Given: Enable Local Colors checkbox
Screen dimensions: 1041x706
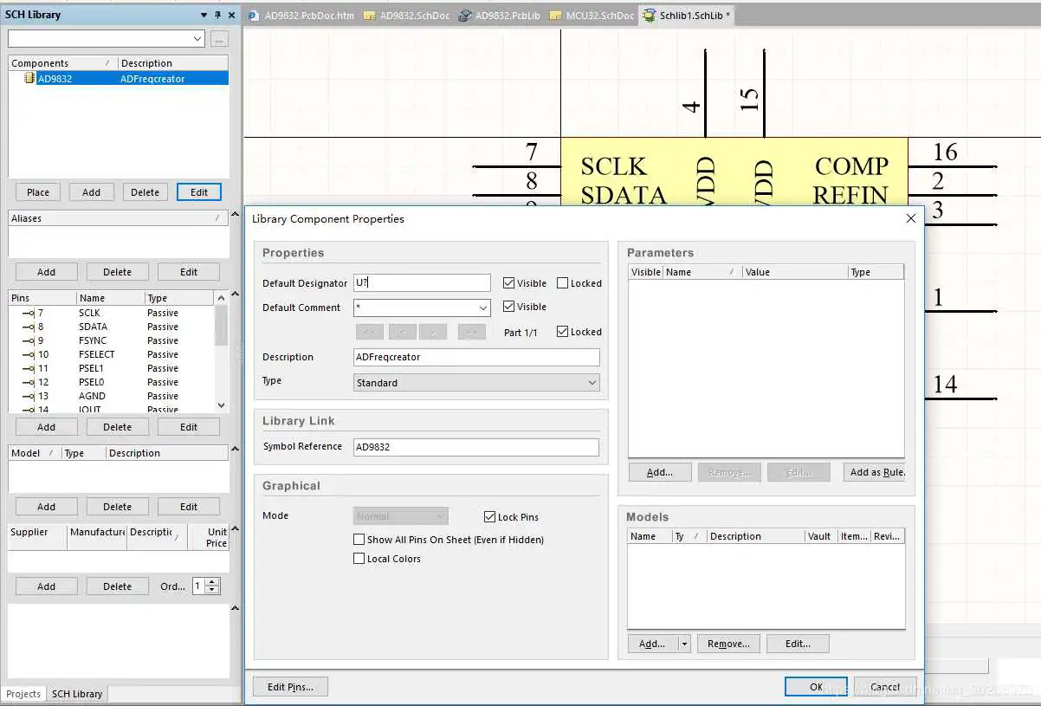Looking at the screenshot, I should pos(359,559).
